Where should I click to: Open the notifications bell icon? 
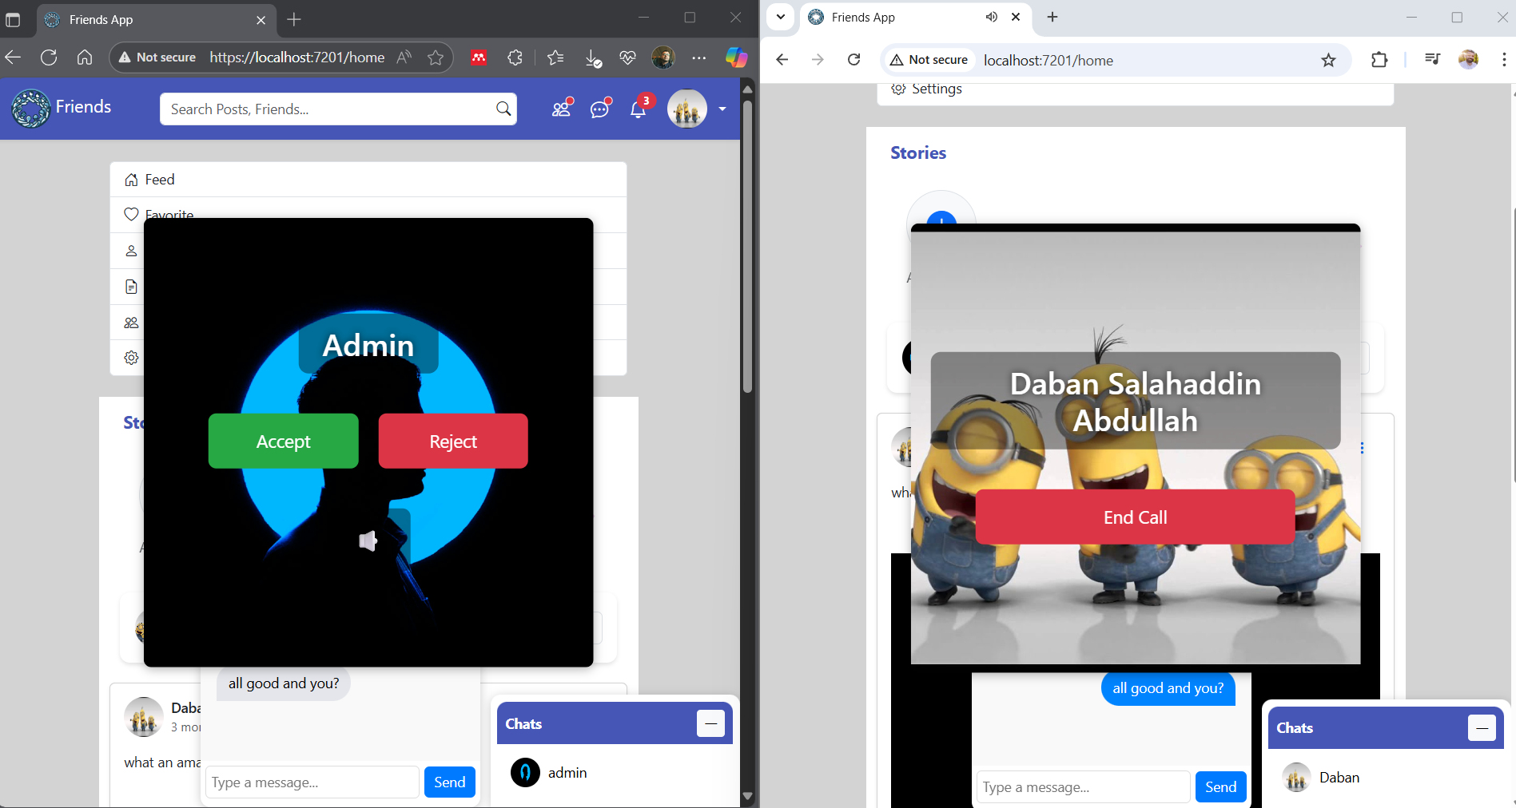click(638, 109)
